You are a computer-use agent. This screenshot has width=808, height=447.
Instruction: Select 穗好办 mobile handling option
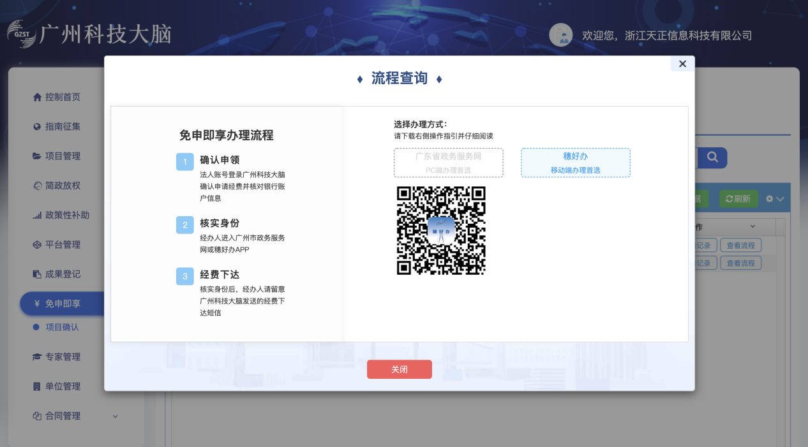pos(575,163)
